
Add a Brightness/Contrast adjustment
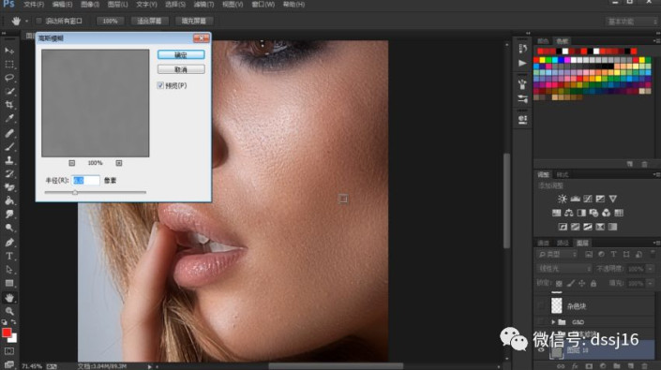tap(563, 199)
